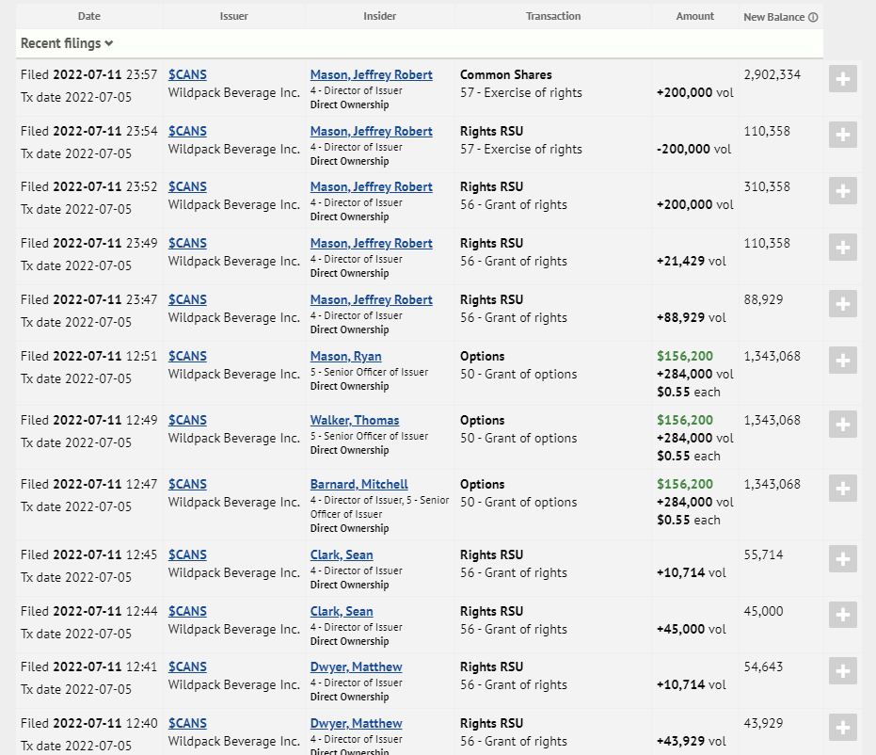Expand the 23:54 Rights RSU -200,000 row
The height and width of the screenshot is (755, 876).
click(x=842, y=135)
